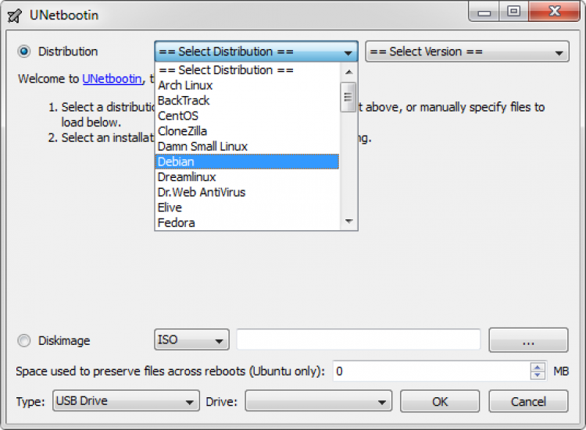Open the Select Distribution combo box
This screenshot has height=430, width=586.
click(x=256, y=52)
